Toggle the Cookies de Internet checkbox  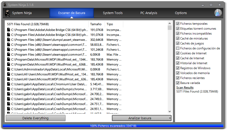click(x=178, y=53)
